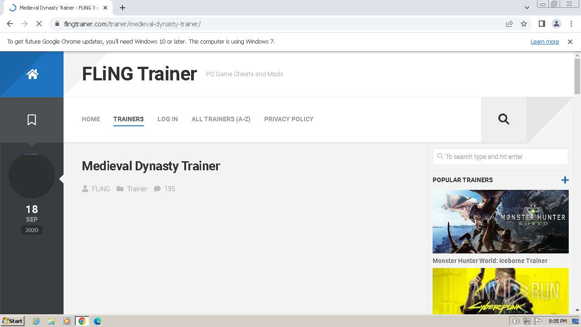Click the 2020 year badge
This screenshot has width=581, height=327.
coord(32,230)
